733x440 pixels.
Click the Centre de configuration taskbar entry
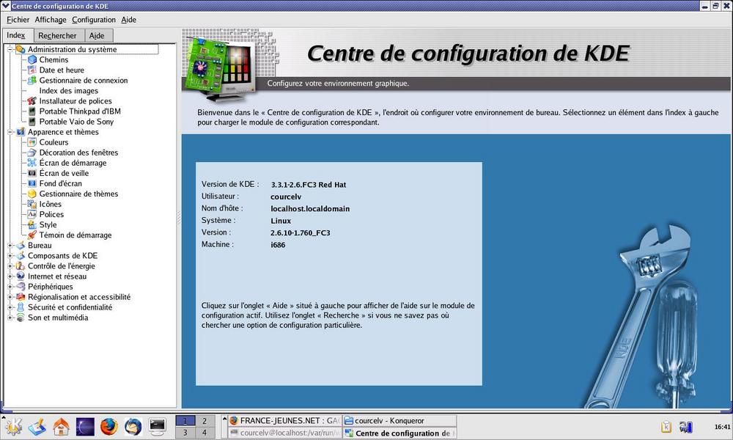[x=399, y=433]
